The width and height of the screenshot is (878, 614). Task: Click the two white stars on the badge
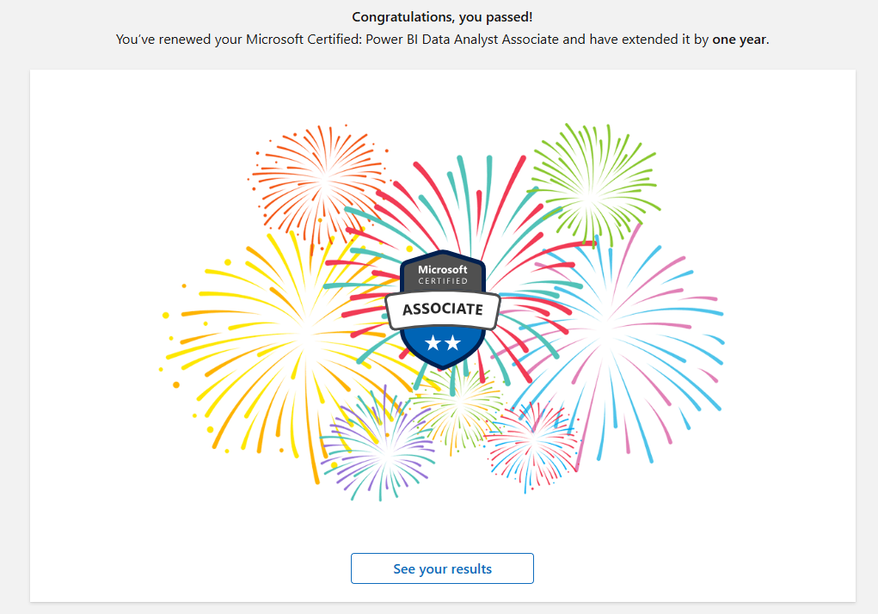click(442, 344)
